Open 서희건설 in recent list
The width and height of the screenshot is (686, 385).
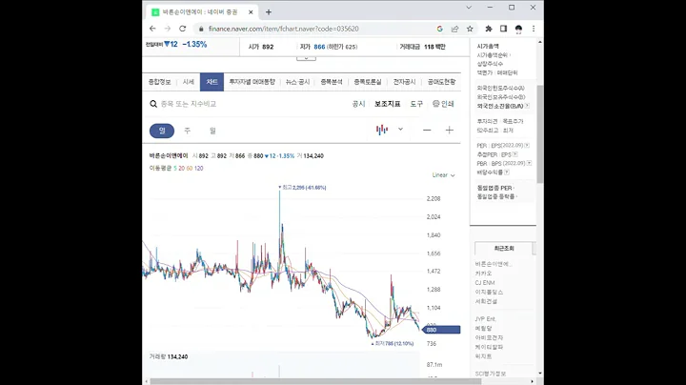(x=486, y=301)
